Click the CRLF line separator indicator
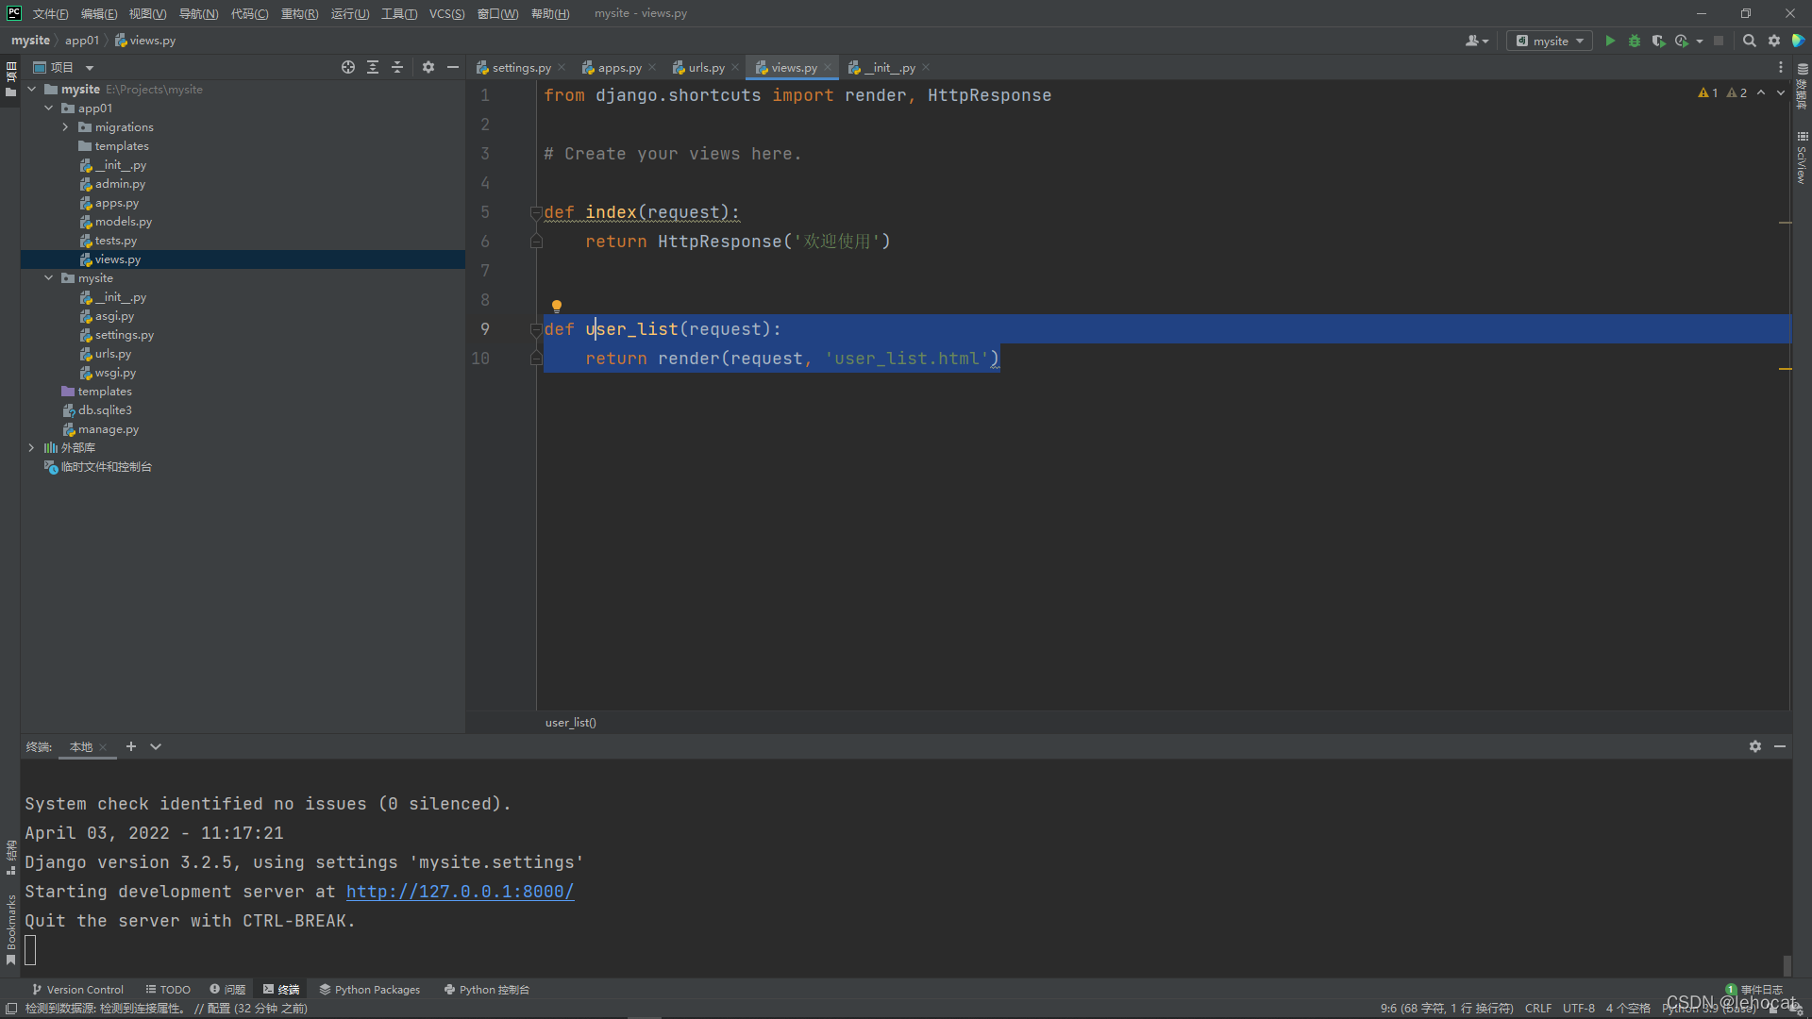This screenshot has height=1019, width=1812. click(x=1537, y=1008)
